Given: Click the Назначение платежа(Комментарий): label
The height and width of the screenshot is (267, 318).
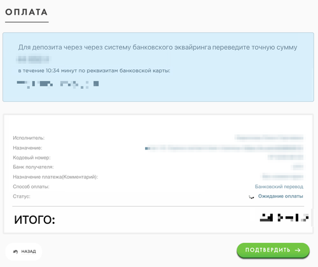Looking at the screenshot, I should [55, 177].
